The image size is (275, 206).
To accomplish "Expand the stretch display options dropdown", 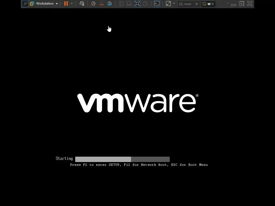I will pos(174,3).
